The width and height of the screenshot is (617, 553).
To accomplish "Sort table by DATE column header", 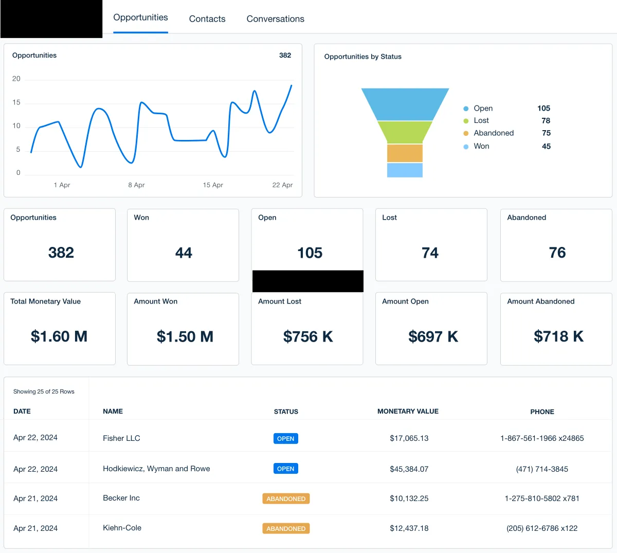I will (22, 411).
